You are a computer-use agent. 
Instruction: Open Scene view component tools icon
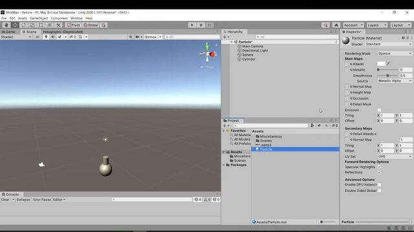(x=131, y=37)
